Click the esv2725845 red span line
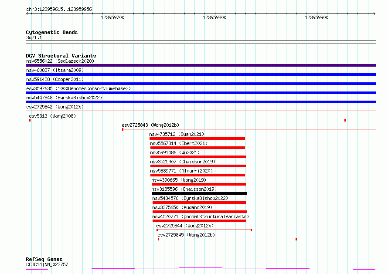Screen dimensions: 388x274 point(228,239)
